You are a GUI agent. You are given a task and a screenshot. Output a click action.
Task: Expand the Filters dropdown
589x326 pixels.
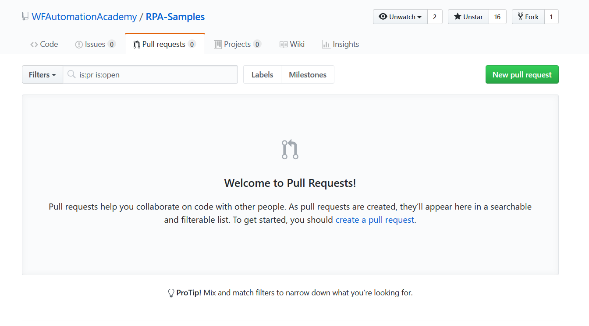pyautogui.click(x=43, y=74)
